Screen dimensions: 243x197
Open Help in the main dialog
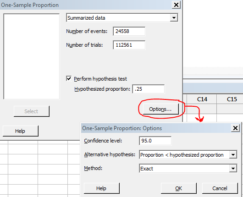[21, 131]
